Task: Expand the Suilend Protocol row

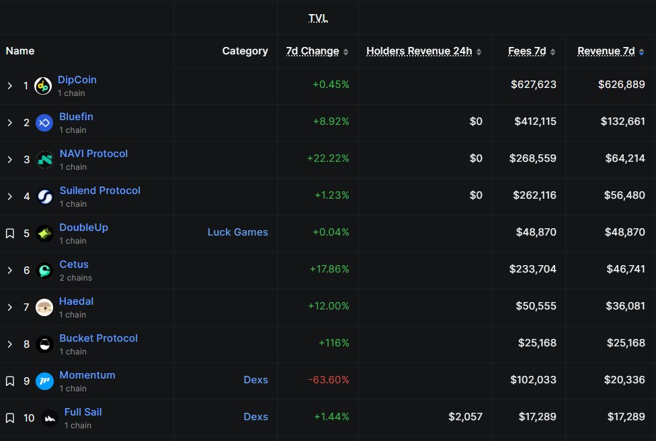Action: (x=9, y=197)
